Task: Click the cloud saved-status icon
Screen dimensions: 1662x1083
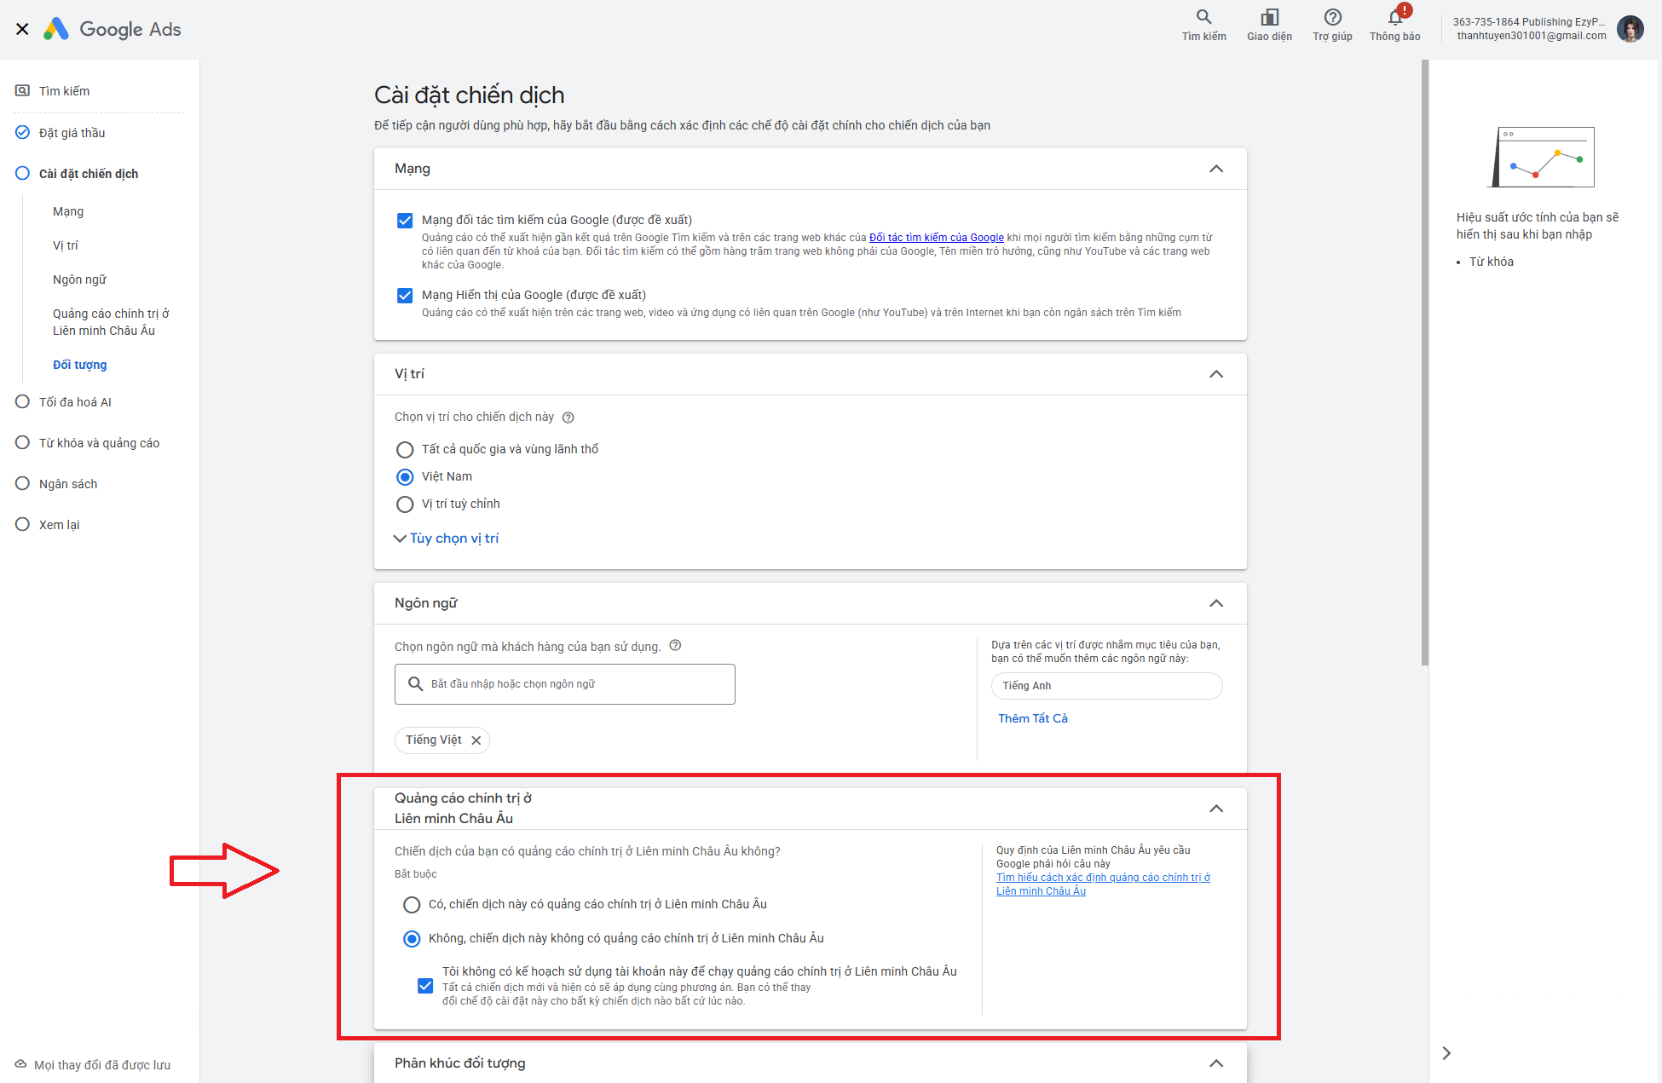Action: [20, 1064]
